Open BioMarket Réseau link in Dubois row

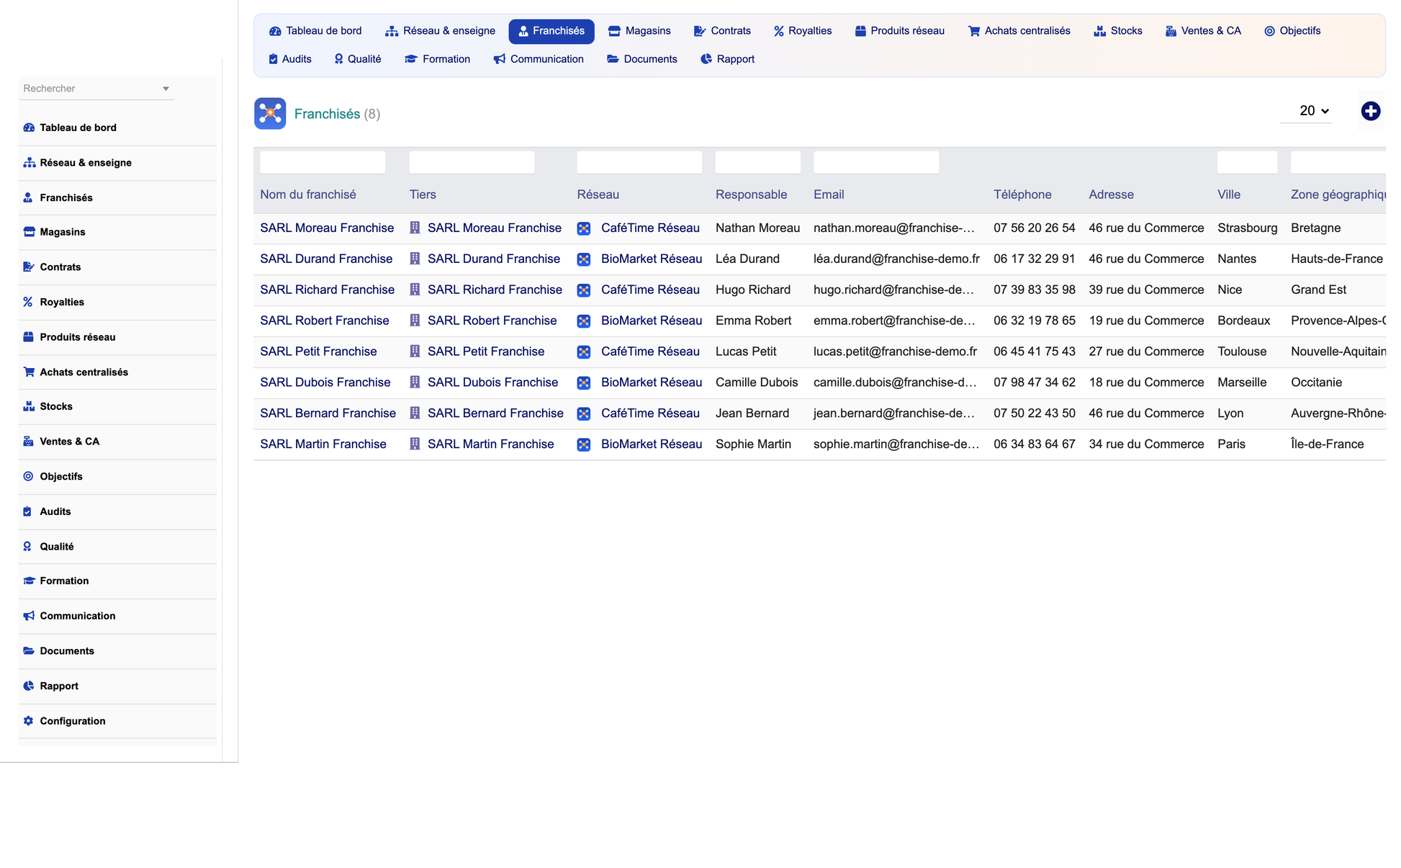[652, 382]
